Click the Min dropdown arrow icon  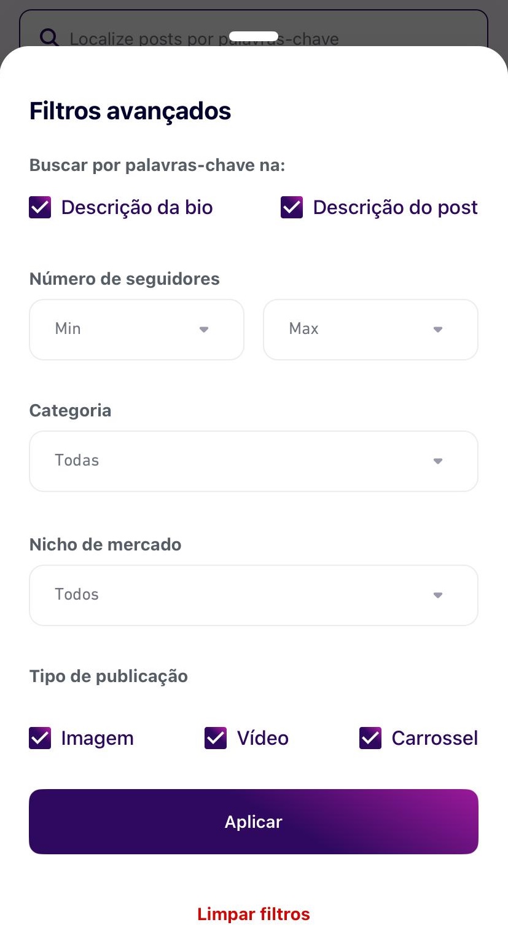[x=204, y=330]
